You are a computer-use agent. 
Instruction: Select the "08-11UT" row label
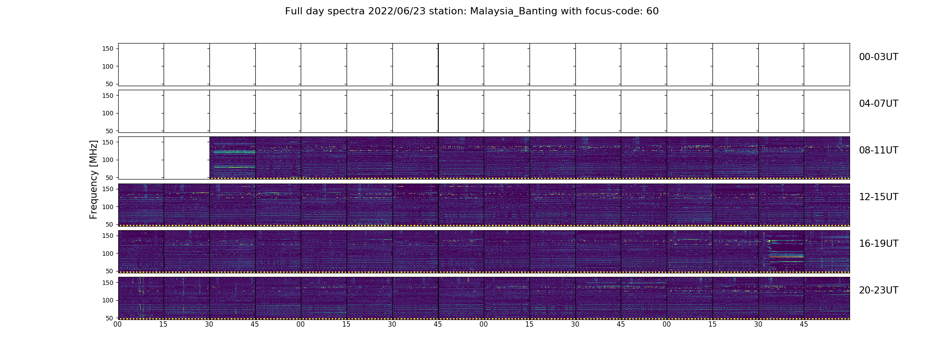(x=878, y=150)
